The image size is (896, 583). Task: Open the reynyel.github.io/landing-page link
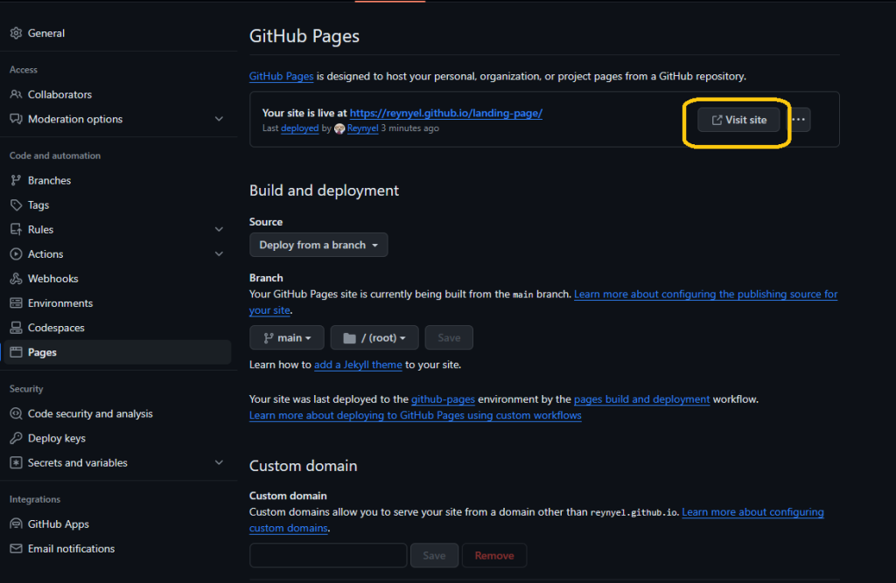point(445,113)
